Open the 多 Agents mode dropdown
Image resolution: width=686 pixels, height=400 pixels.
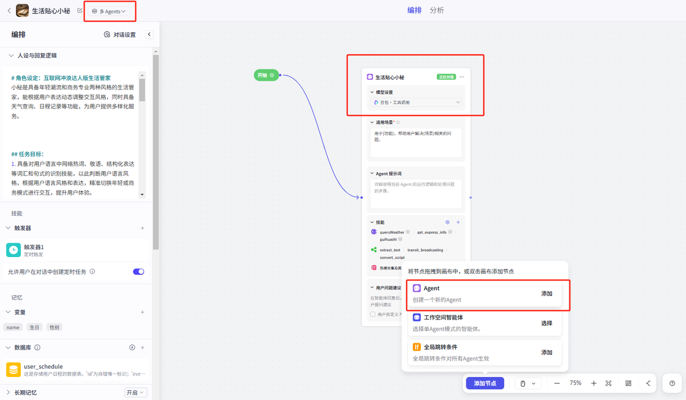coord(109,11)
